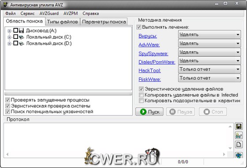
Task: Open the HackTool action dropdown
Action: coord(210,69)
